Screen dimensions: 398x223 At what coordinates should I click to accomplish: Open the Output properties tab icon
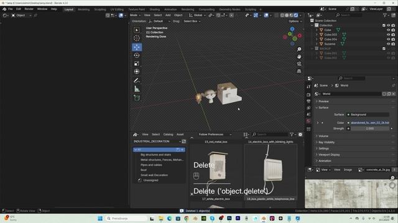(308, 102)
